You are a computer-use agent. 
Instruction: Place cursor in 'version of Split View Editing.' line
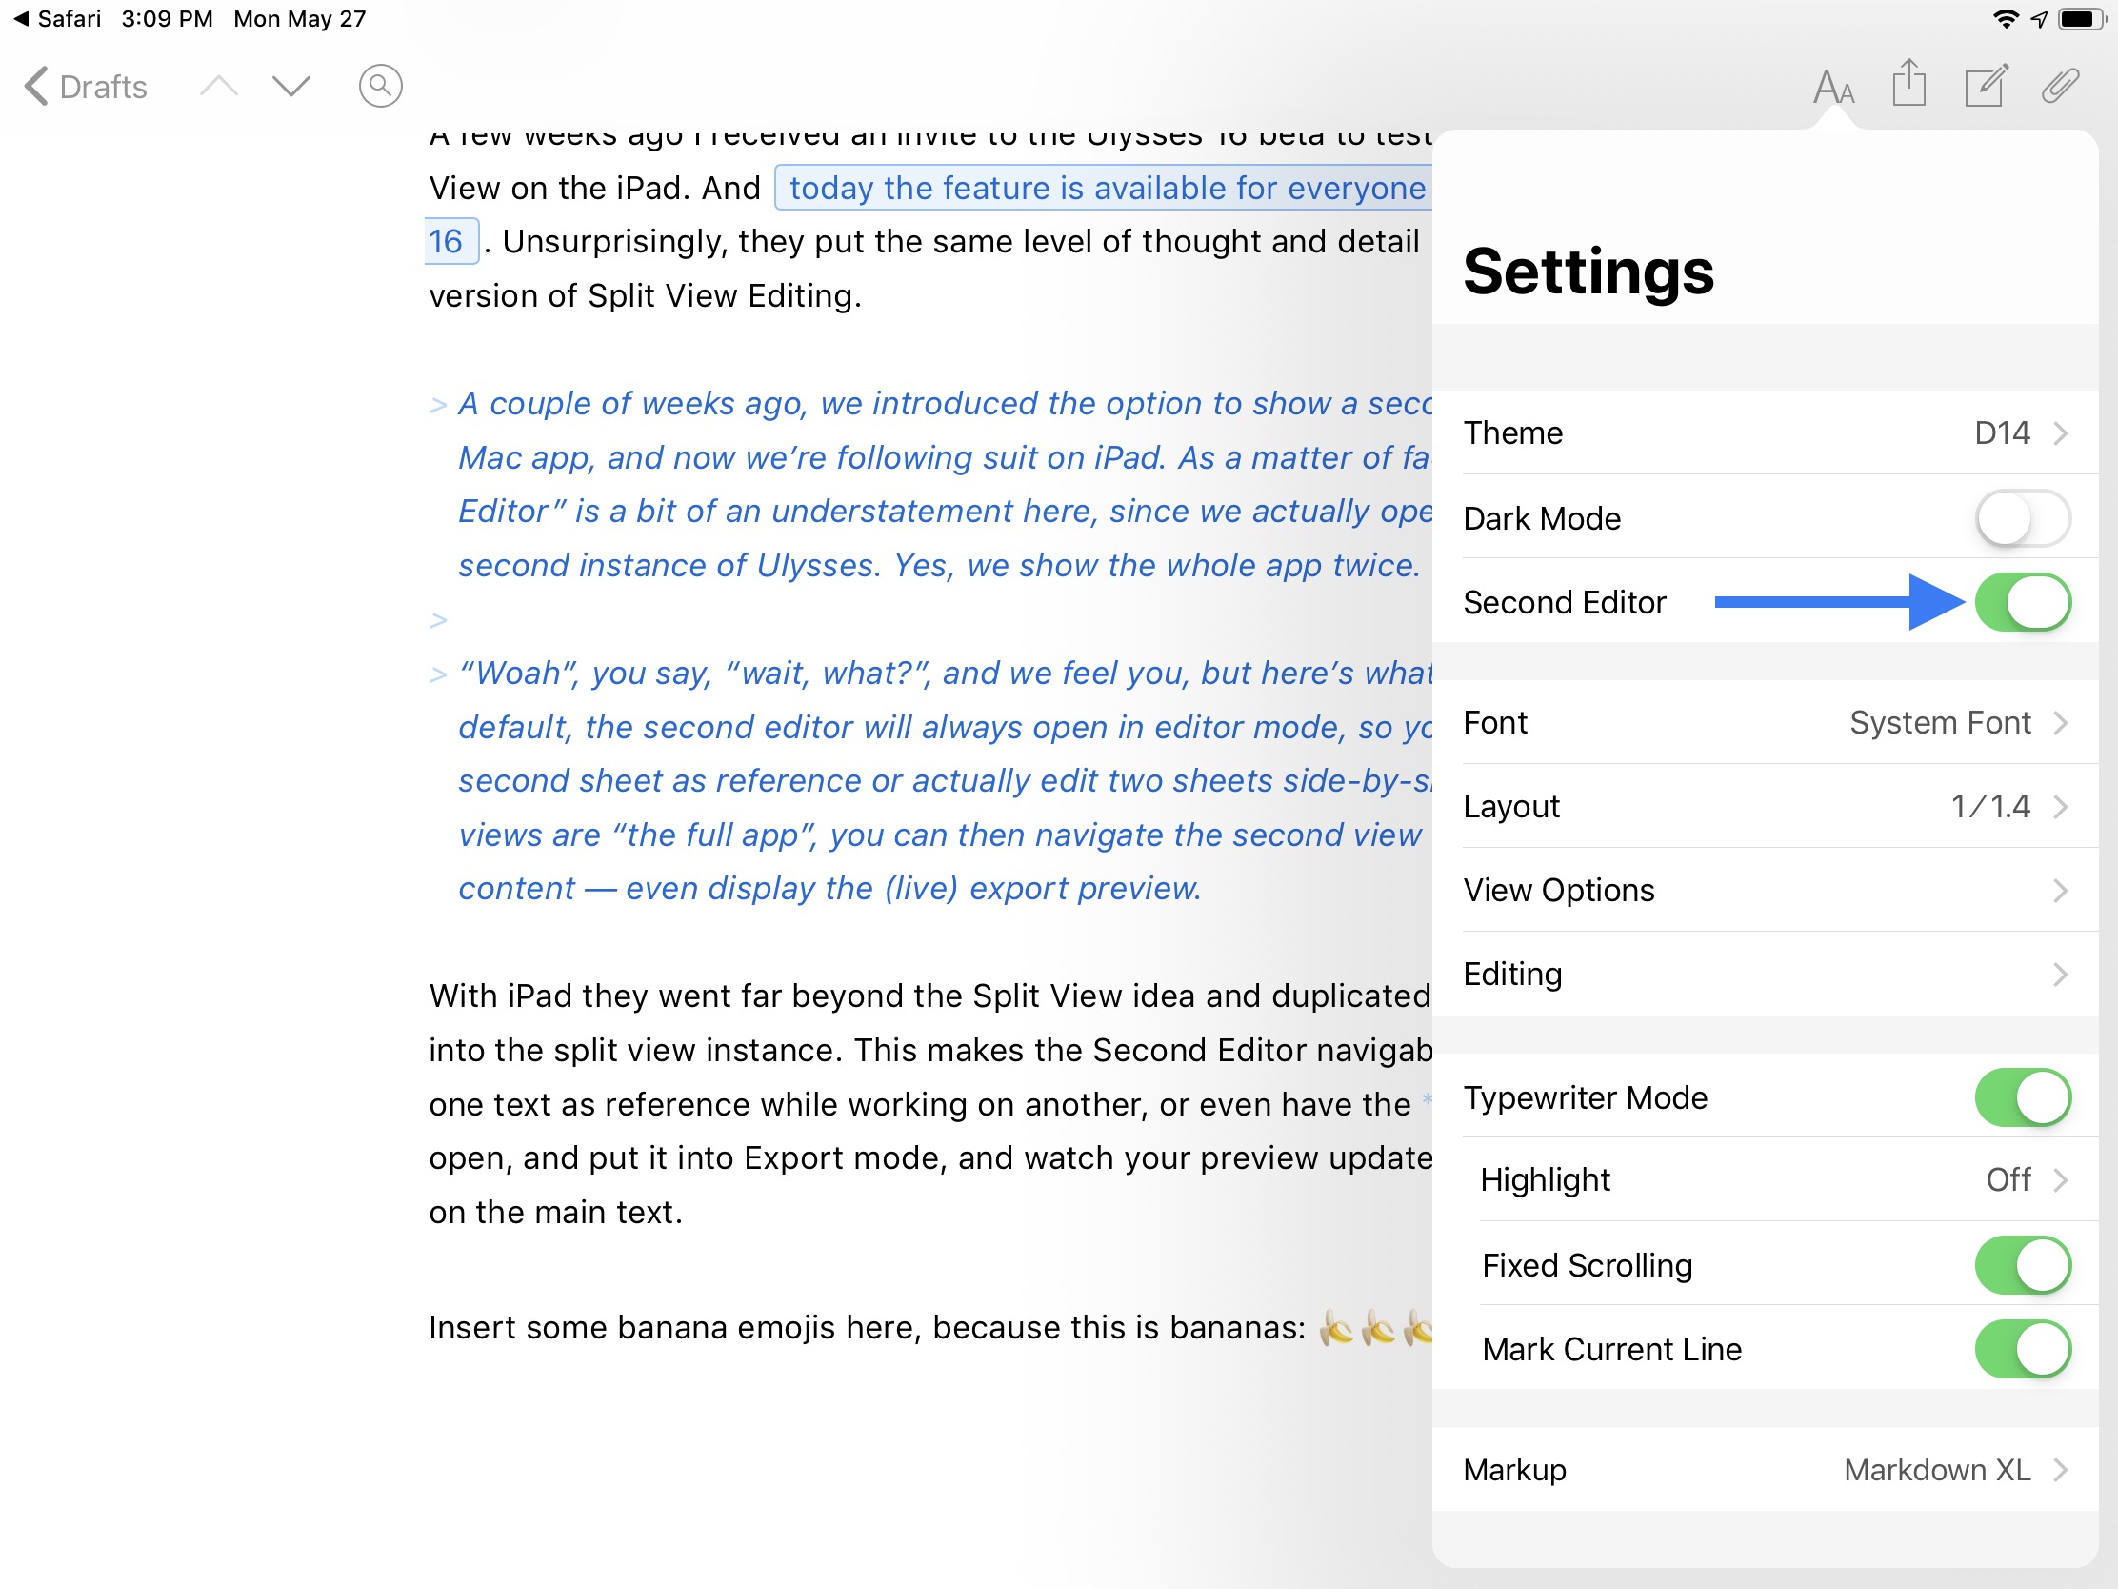[645, 296]
